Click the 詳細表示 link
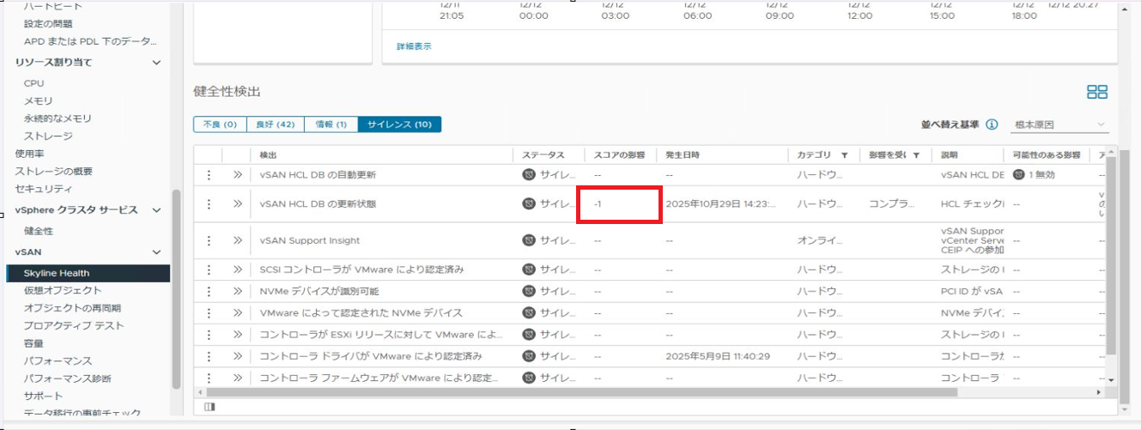1141x430 pixels. pos(414,46)
